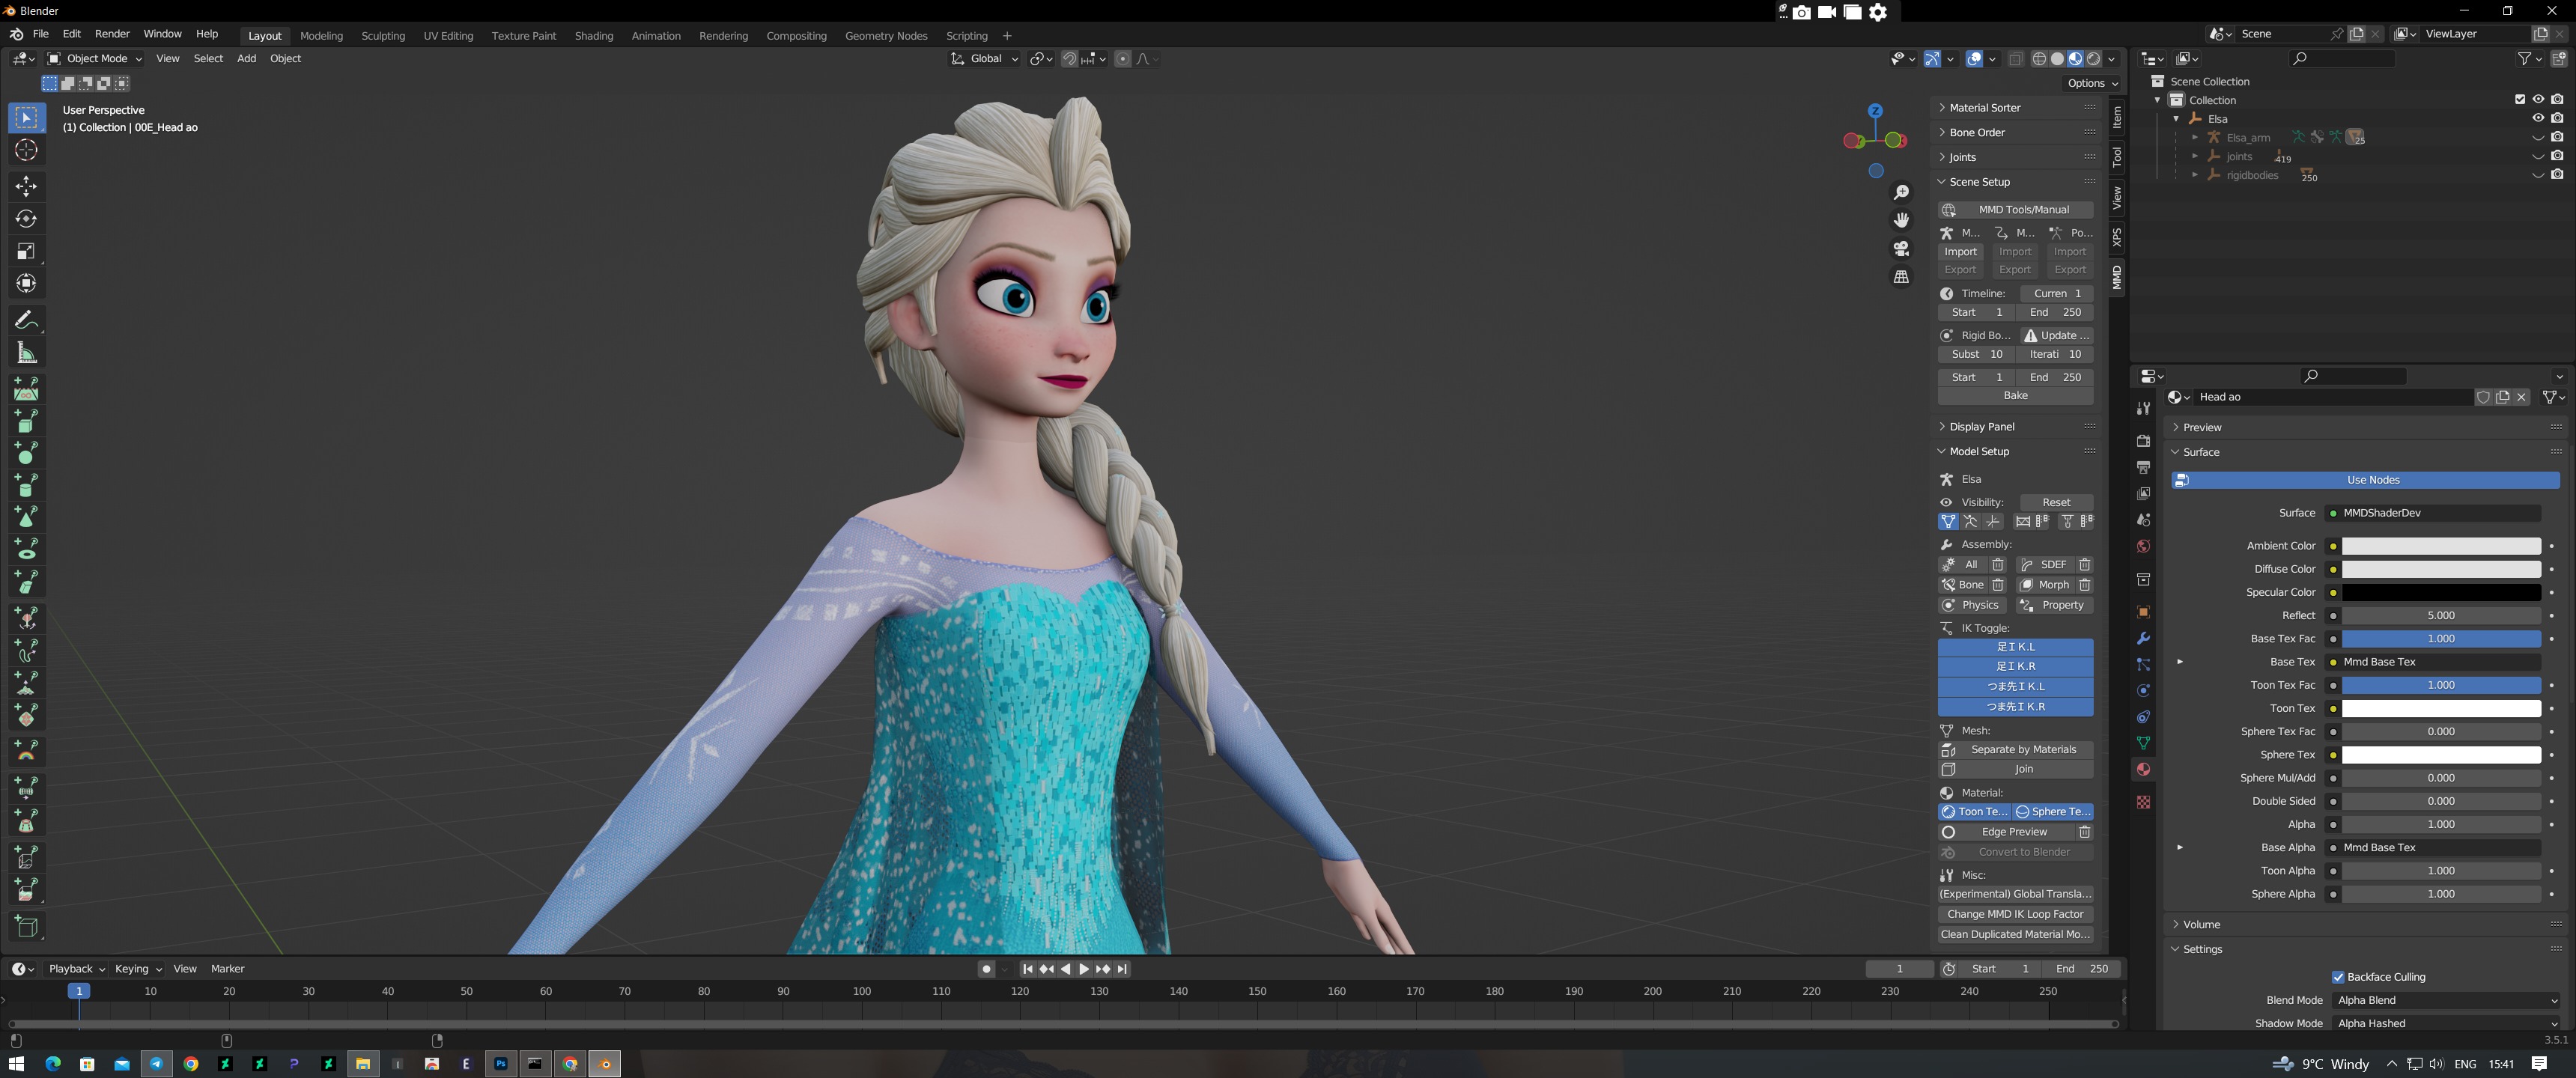2576x1078 pixels.
Task: Switch to the UV Editing workspace tab
Action: coord(448,36)
